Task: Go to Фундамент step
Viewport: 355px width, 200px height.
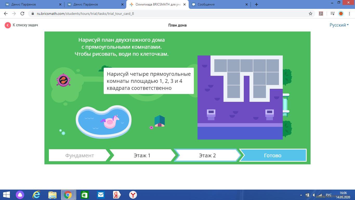Action: click(80, 155)
